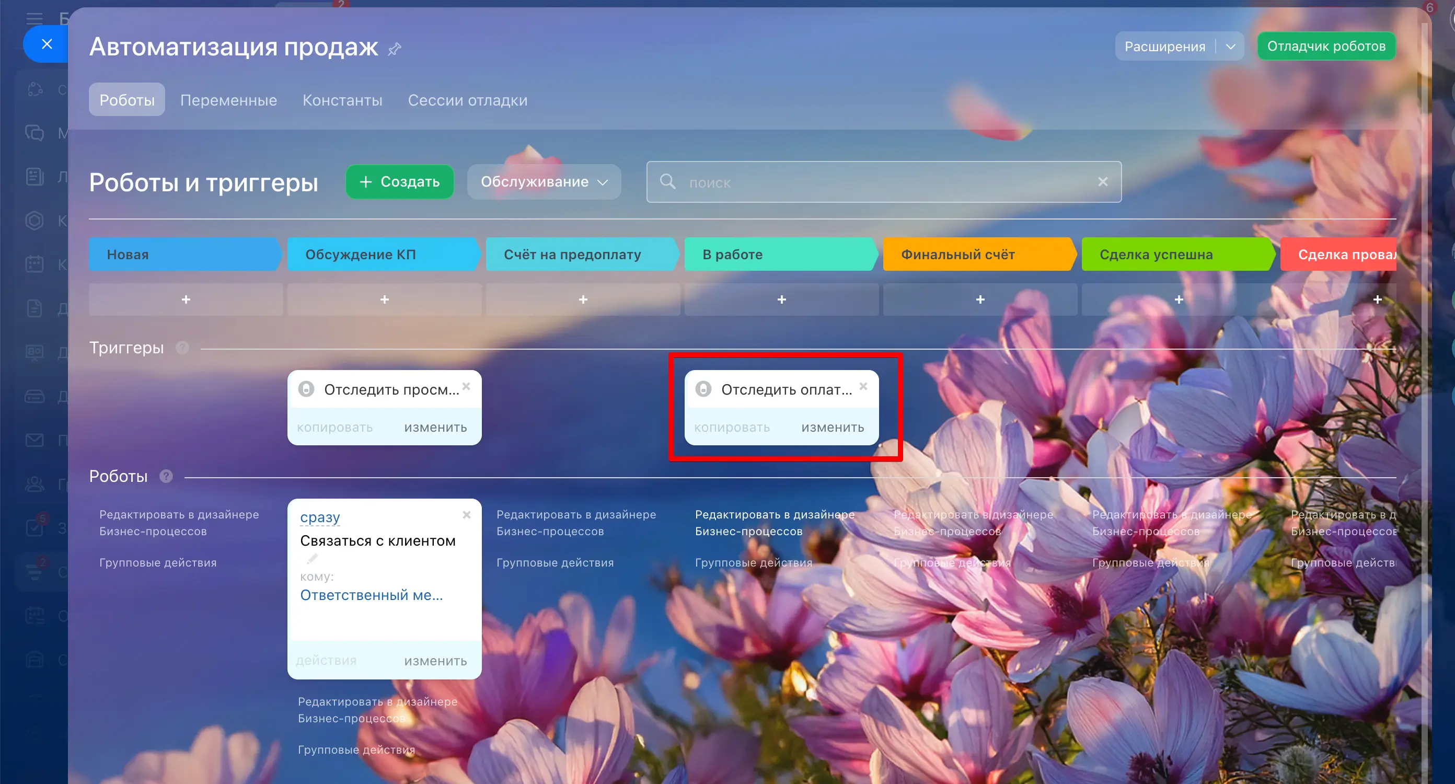Viewport: 1455px width, 784px height.
Task: Click the help icon next to Роботы heading
Action: click(166, 476)
